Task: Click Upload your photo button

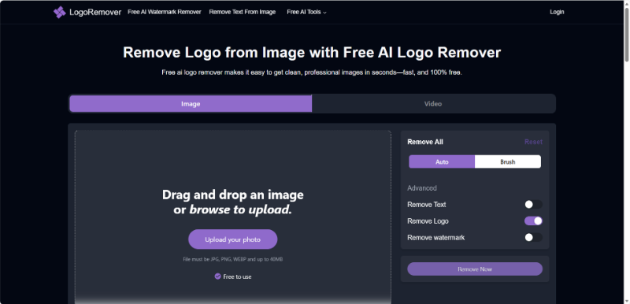Action: (232, 239)
